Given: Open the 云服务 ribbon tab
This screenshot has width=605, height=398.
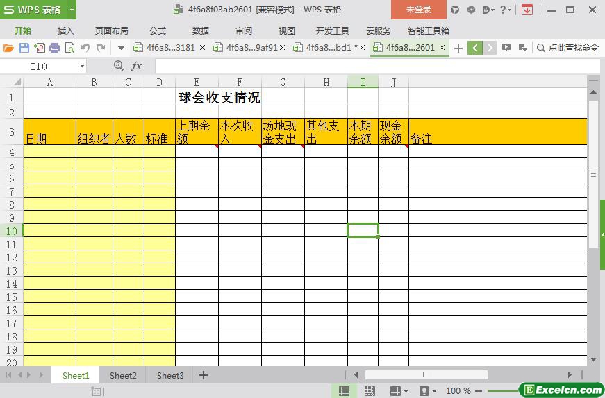Looking at the screenshot, I should pos(378,31).
